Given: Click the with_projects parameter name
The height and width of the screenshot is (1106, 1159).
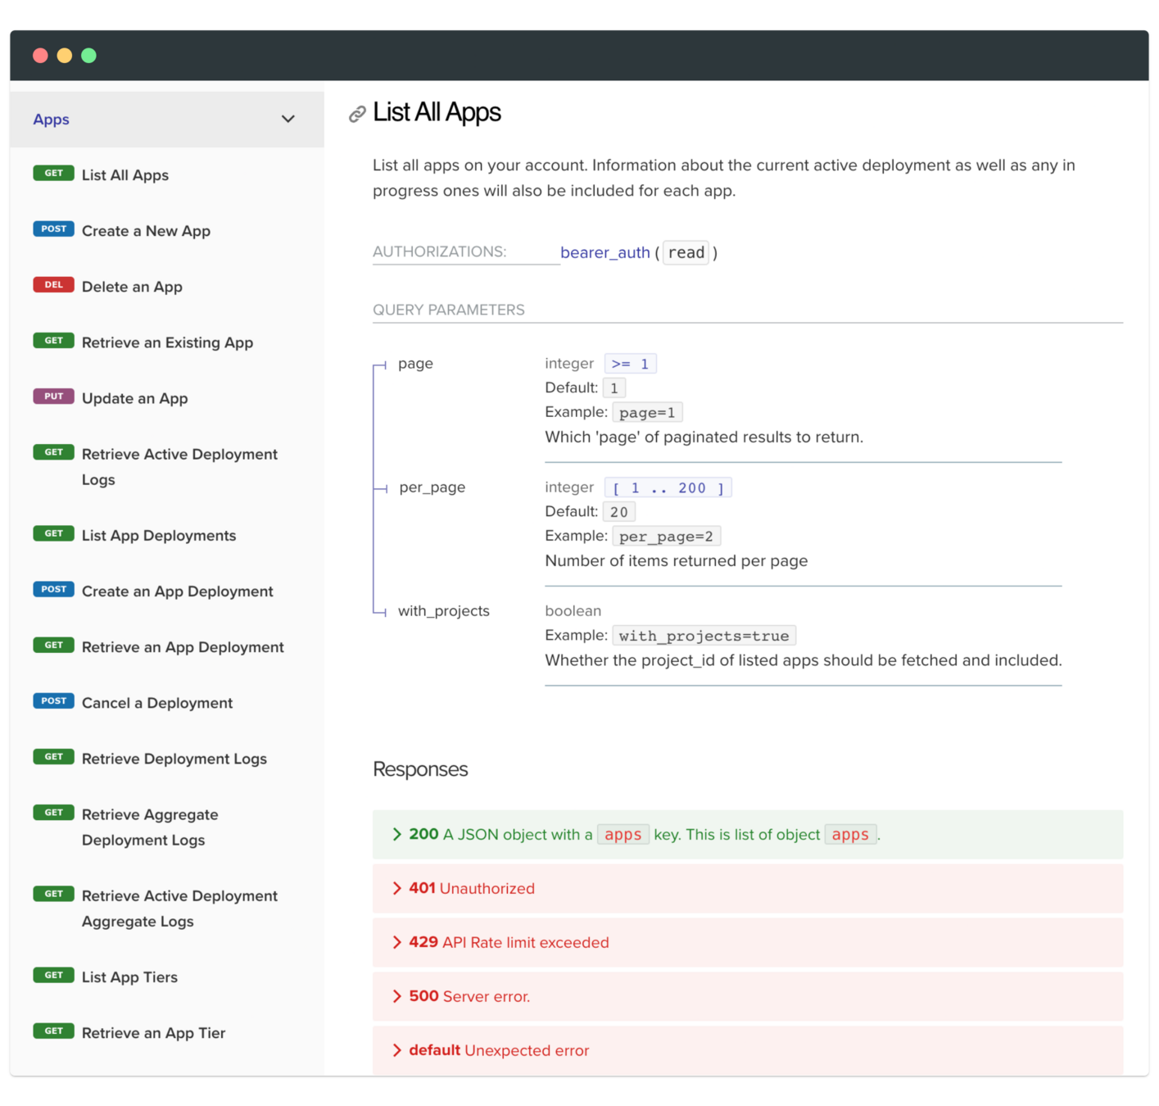Looking at the screenshot, I should click(443, 611).
